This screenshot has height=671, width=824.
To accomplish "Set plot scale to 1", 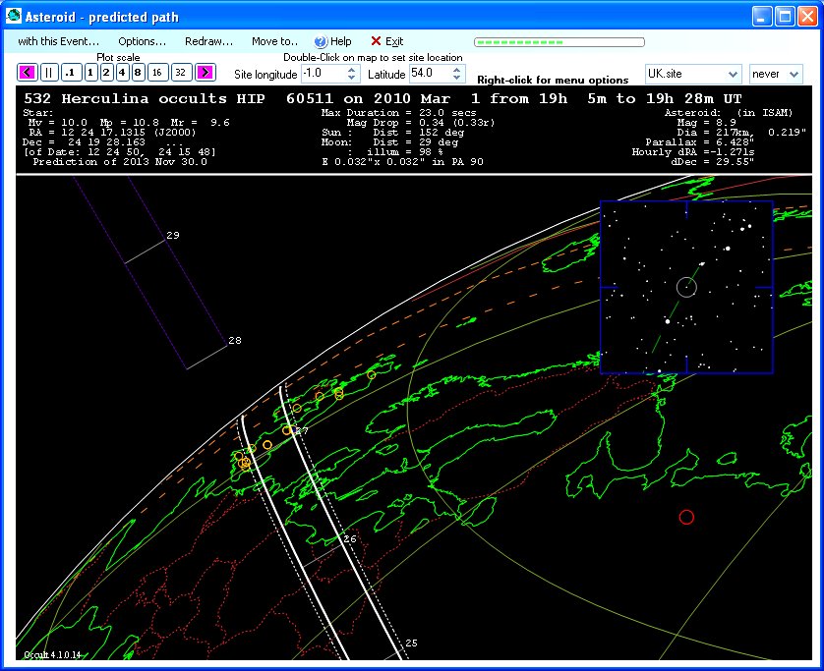I will pos(90,72).
